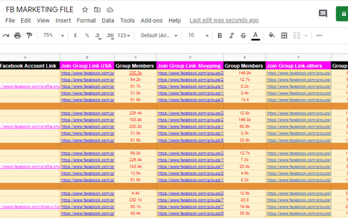
Task: Select column E header
Action: [x=245, y=57]
